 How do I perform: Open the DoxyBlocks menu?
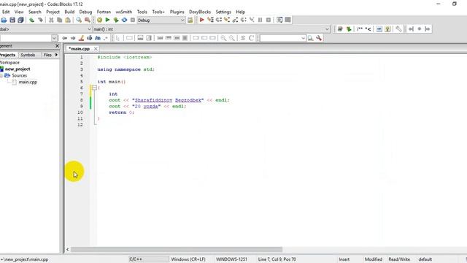(200, 12)
